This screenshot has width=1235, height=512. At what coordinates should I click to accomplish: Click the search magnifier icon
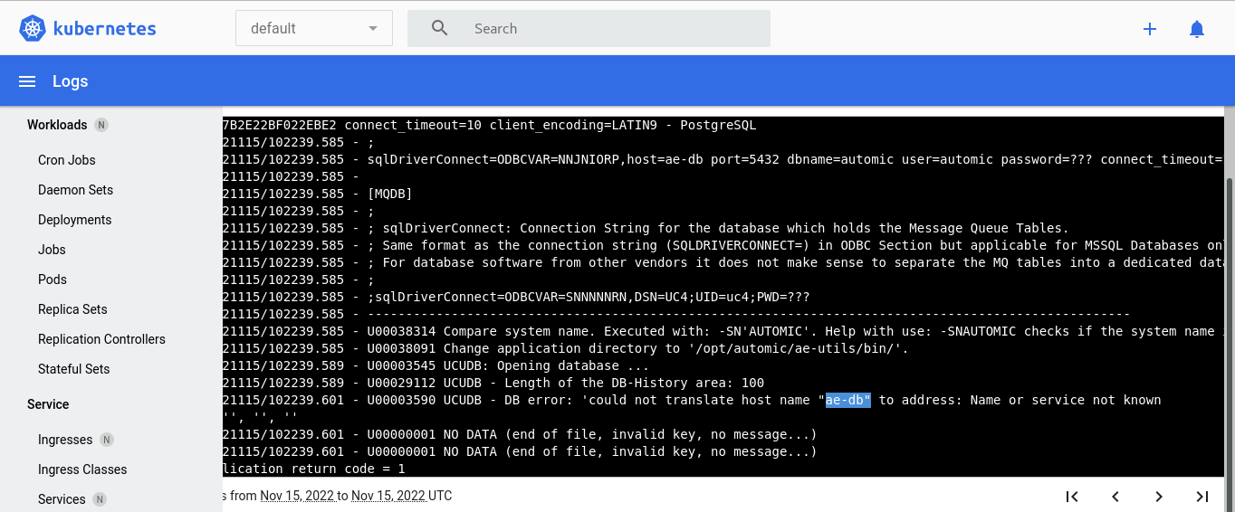440,28
